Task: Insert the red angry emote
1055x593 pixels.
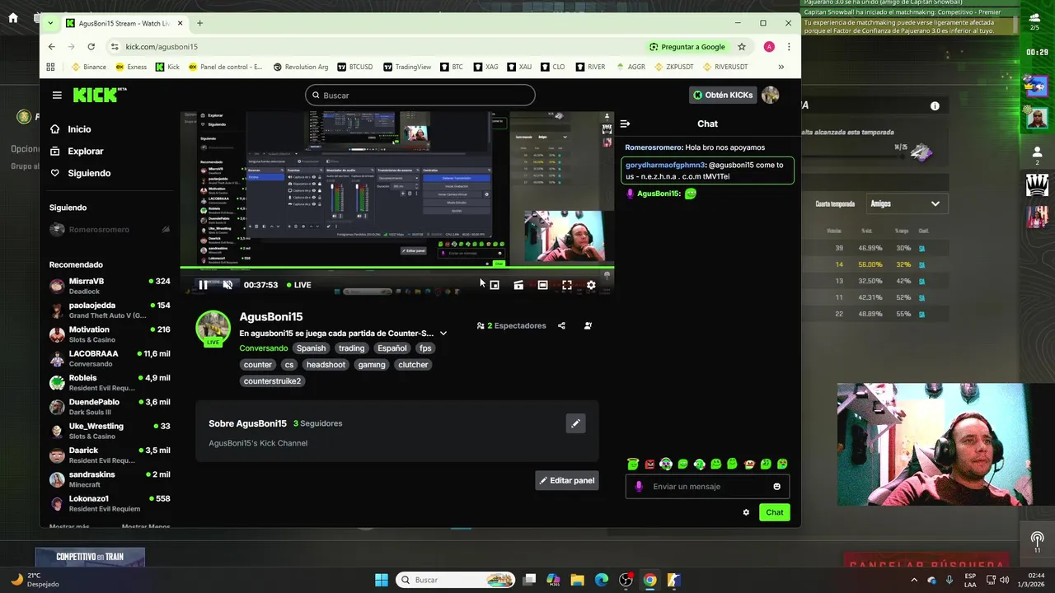Action: (649, 464)
